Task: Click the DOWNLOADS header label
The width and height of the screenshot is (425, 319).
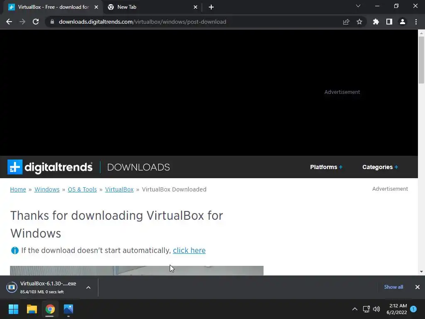Action: [139, 167]
